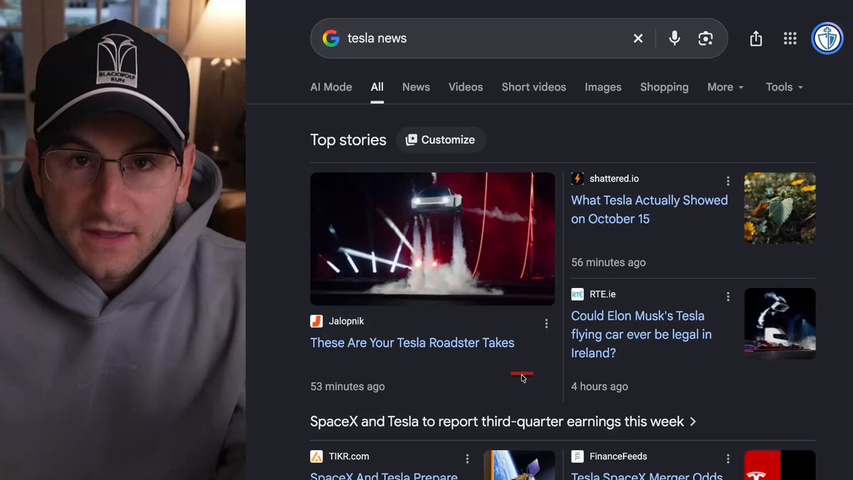Switch to the Videos tab
Screen dimensions: 853x480
(x=466, y=87)
